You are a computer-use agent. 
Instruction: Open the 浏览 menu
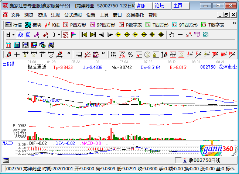coord(29,15)
